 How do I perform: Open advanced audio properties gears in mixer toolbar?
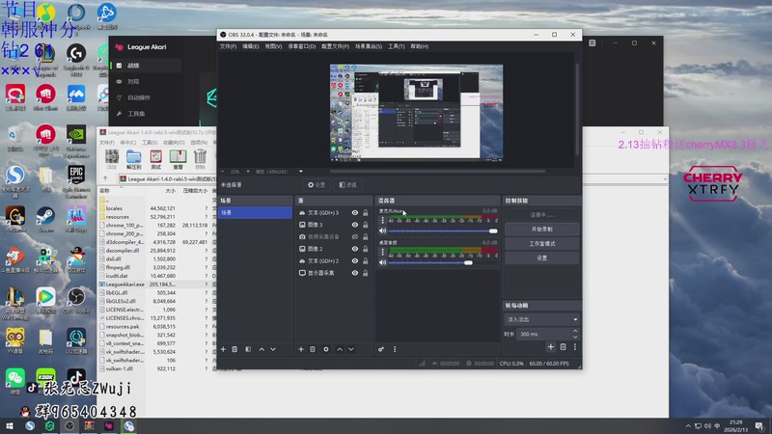(x=381, y=349)
